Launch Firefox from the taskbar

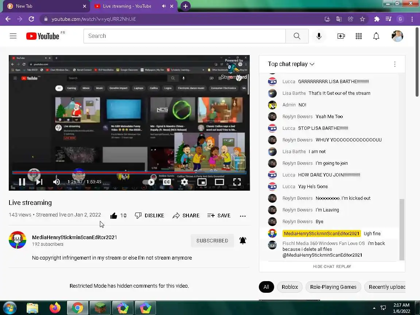tap(55, 308)
